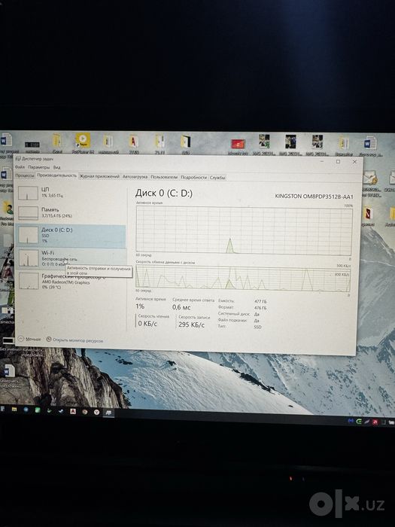Select the Графический процессор 0 item
Image resolution: width=395 pixels, height=527 pixels.
71,282
